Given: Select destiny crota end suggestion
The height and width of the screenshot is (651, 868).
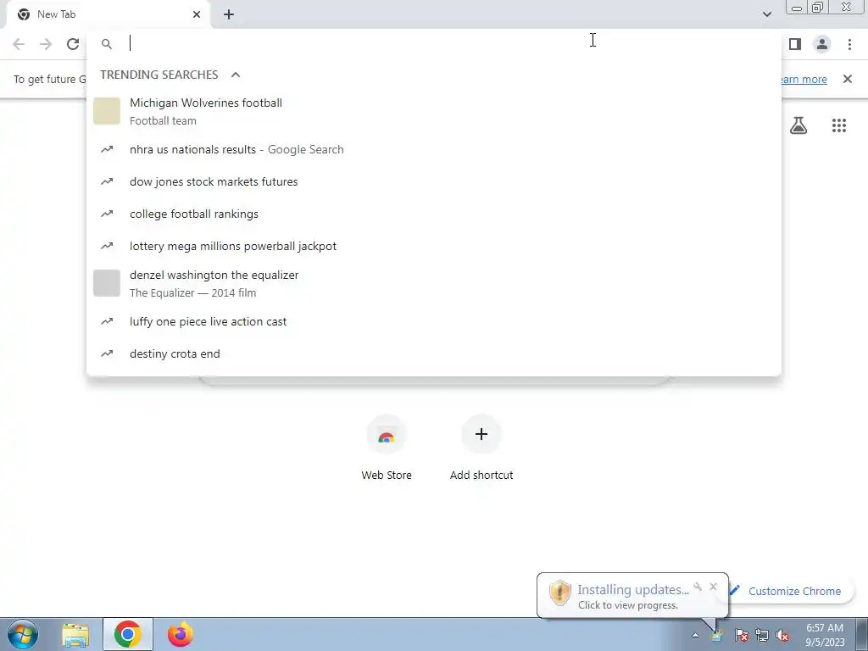Looking at the screenshot, I should [434, 353].
